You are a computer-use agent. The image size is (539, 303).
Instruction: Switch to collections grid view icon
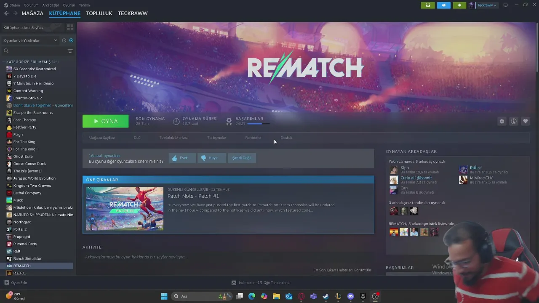coord(70,27)
